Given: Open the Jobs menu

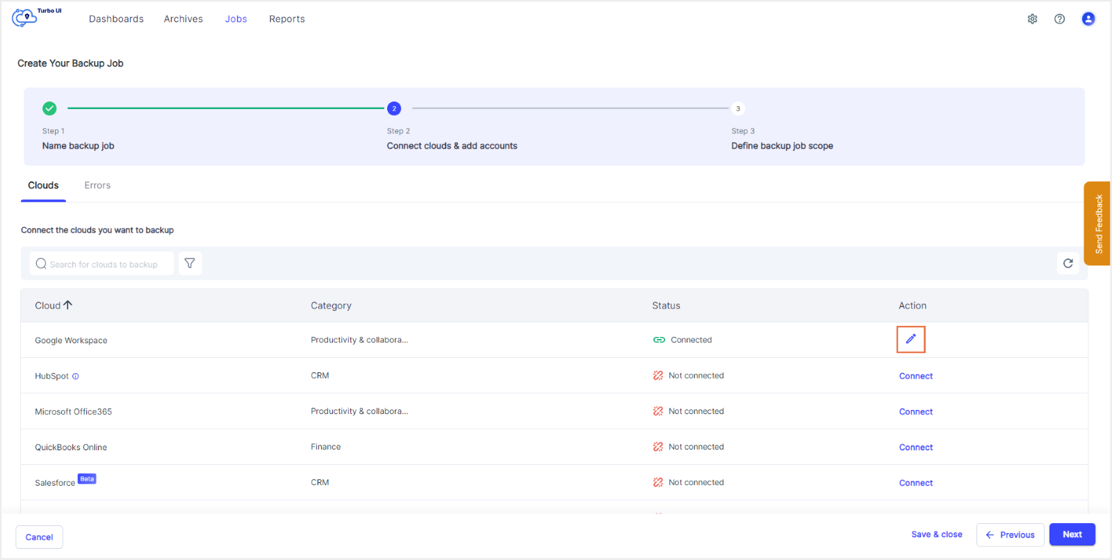Looking at the screenshot, I should tap(236, 19).
